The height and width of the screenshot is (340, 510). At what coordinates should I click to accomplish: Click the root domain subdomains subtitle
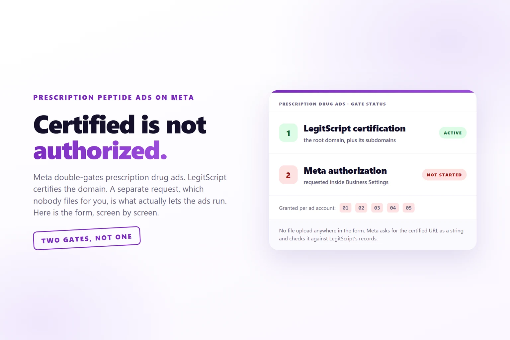(x=350, y=140)
